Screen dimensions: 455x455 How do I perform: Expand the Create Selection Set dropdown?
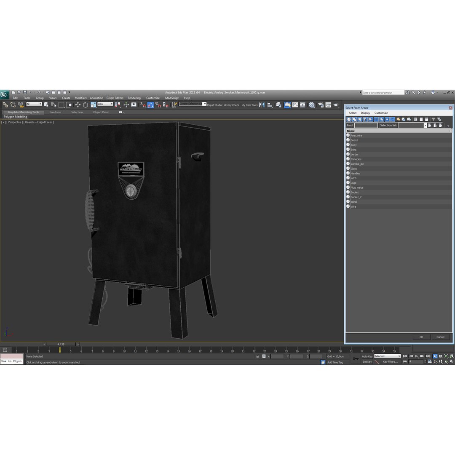pyautogui.click(x=205, y=104)
